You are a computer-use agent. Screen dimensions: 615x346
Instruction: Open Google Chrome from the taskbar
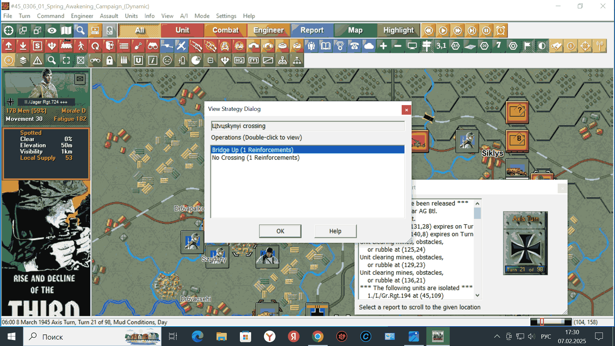coord(317,337)
